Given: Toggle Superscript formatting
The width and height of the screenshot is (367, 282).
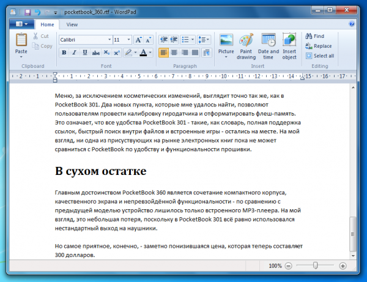Looking at the screenshot, I should tap(117, 53).
